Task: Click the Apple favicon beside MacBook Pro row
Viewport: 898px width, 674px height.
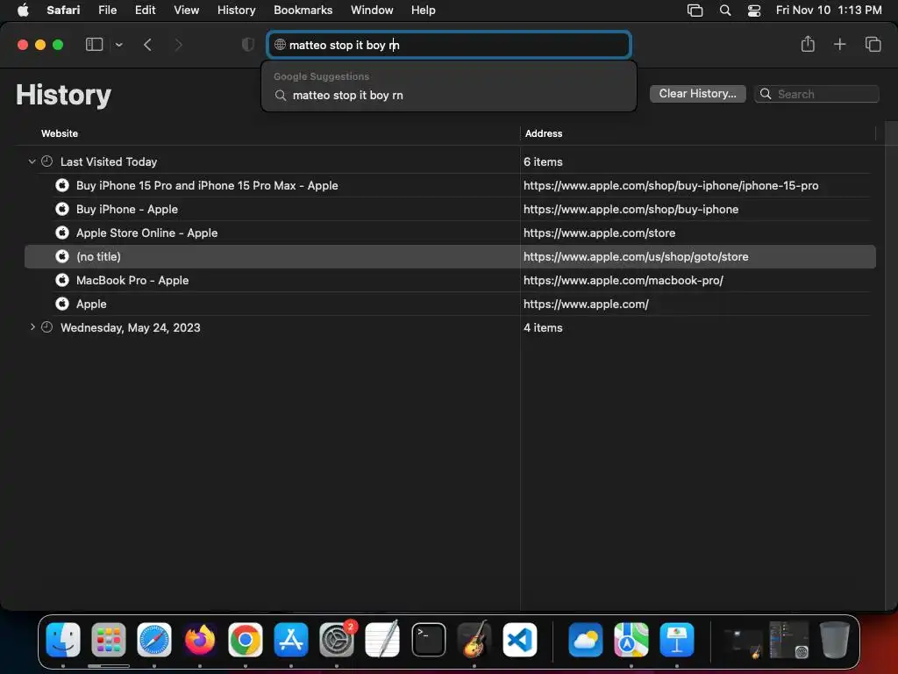Action: 62,280
